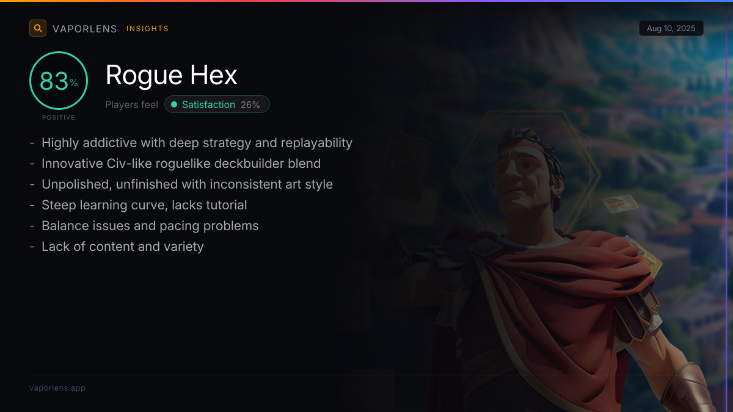Viewport: 733px width, 412px height.
Task: Click the 83% positive score circle
Action: pos(59,81)
